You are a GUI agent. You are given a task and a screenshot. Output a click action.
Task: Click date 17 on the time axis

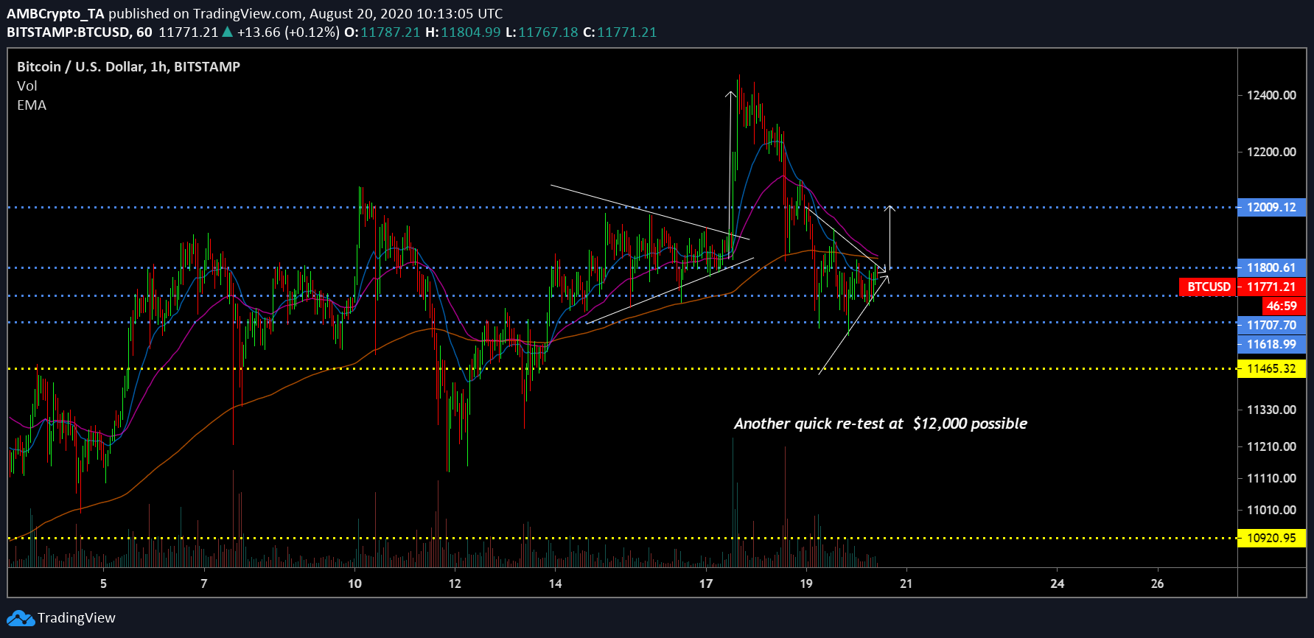706,583
